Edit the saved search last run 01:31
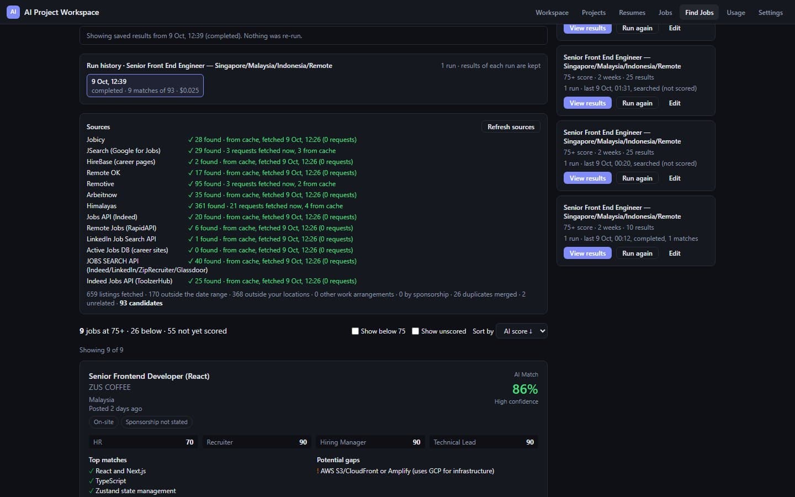Image resolution: width=795 pixels, height=497 pixels. (675, 103)
